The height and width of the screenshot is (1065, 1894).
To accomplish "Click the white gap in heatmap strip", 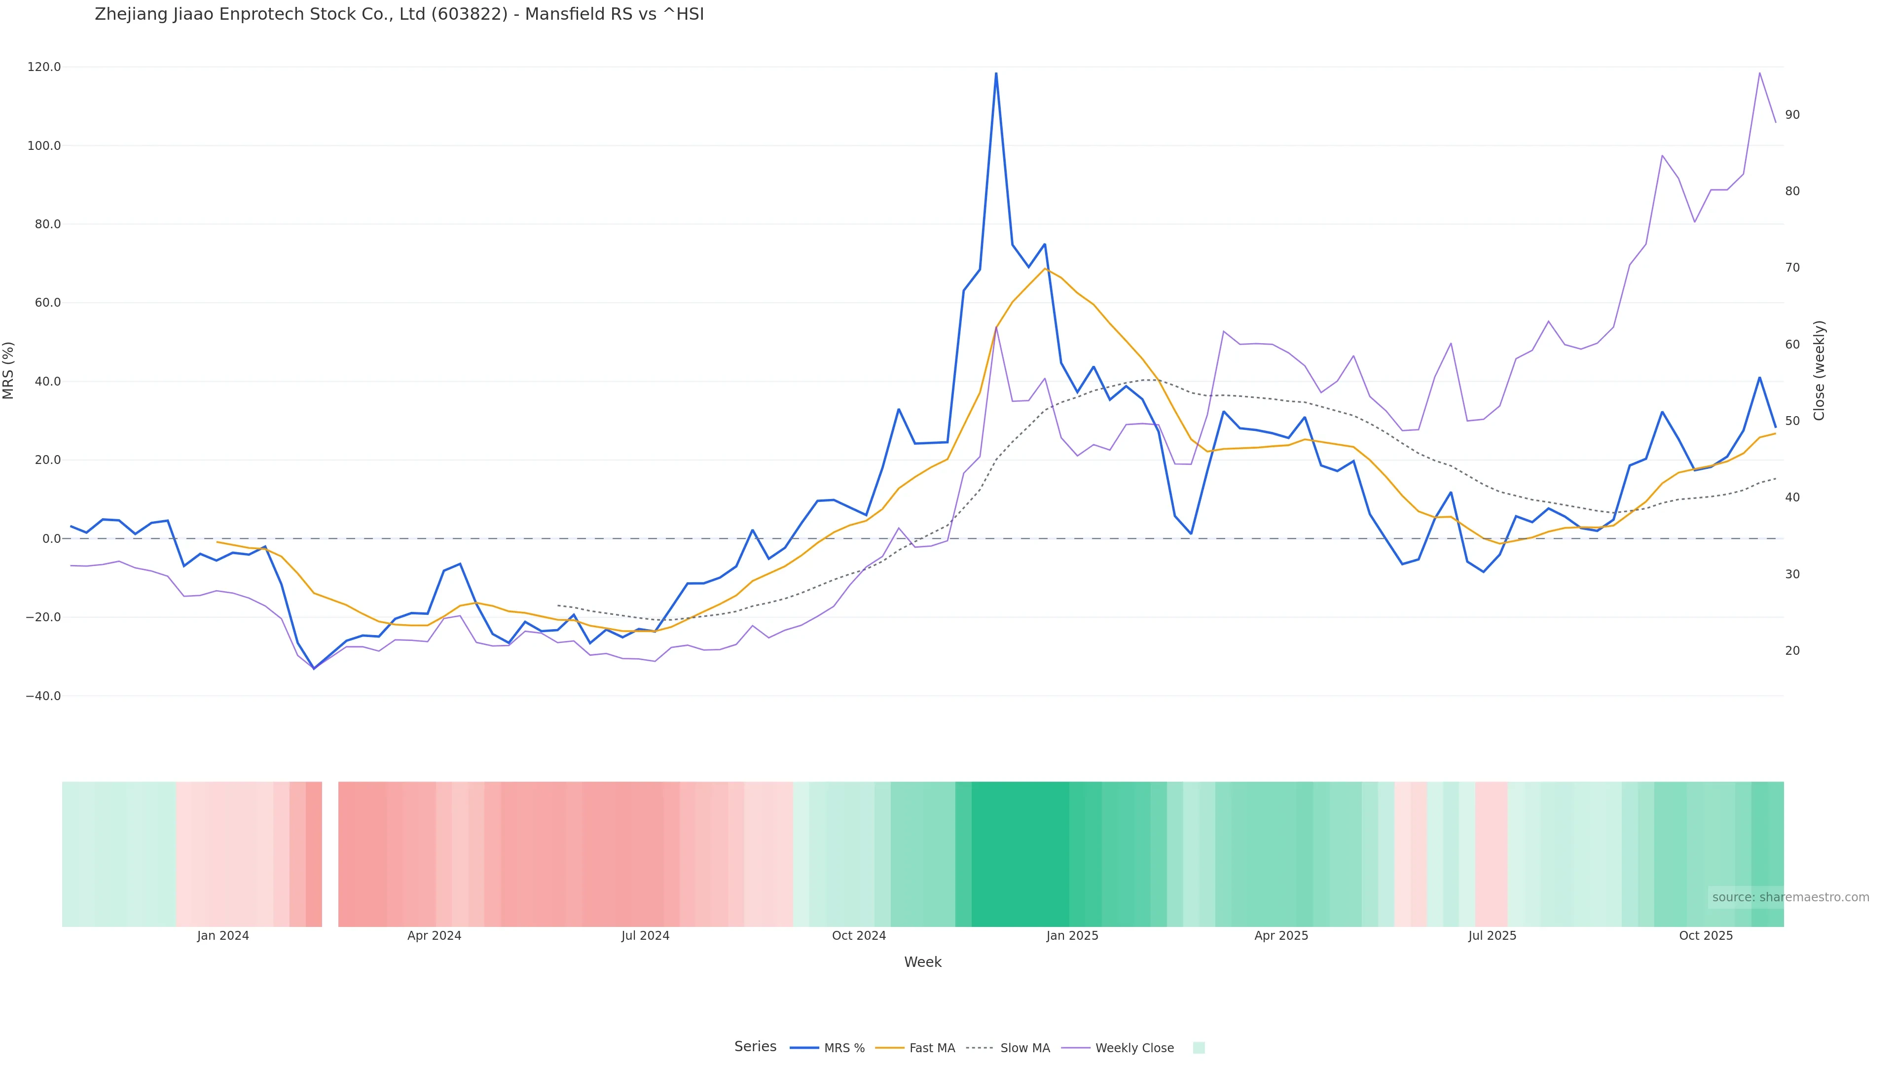I will pyautogui.click(x=330, y=854).
